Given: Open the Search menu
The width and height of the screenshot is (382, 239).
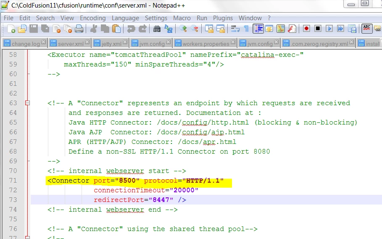Looking at the screenshot, I should pyautogui.click(x=45, y=18).
